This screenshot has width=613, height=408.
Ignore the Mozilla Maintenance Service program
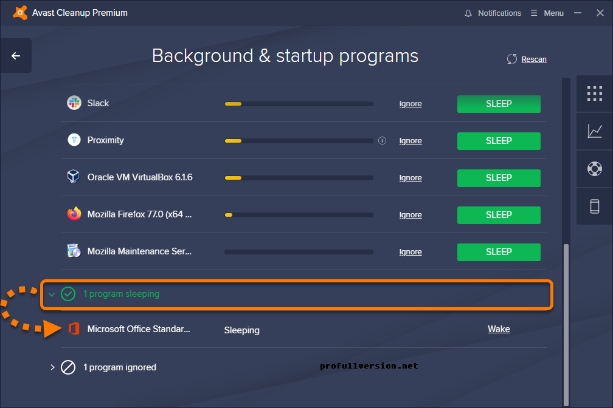(410, 251)
